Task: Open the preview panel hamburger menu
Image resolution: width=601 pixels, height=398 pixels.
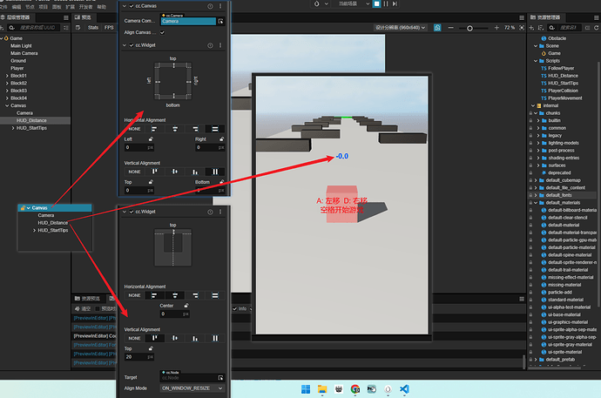Action: coord(522,17)
